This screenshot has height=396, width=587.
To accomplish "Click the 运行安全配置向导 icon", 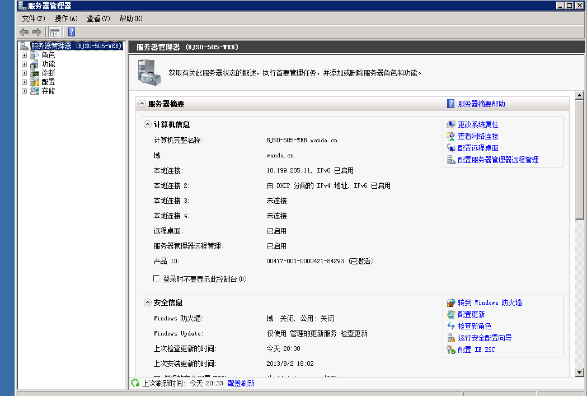I will [450, 338].
